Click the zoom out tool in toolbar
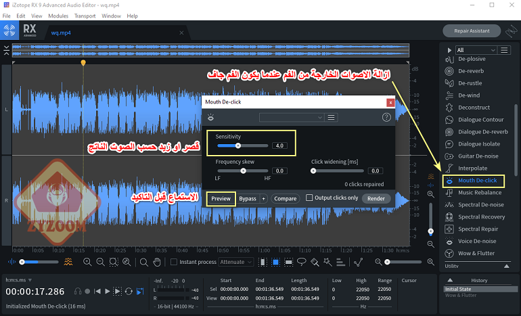521x316 pixels. [100, 262]
